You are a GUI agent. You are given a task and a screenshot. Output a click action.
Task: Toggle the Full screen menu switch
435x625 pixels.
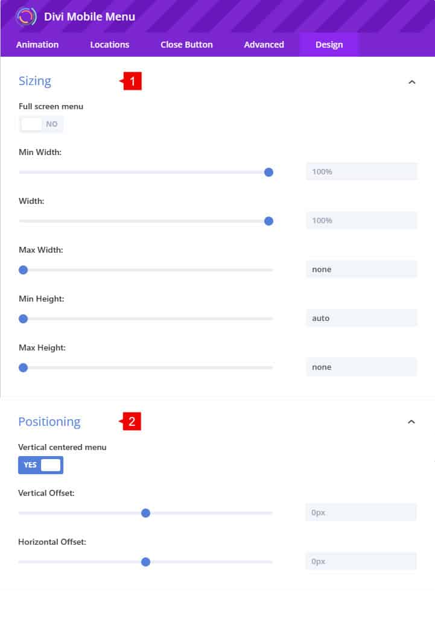[41, 124]
